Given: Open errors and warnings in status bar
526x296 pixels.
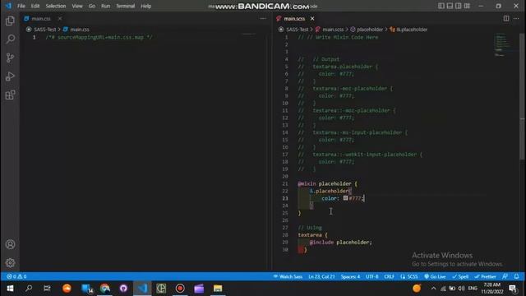Looking at the screenshot, I should (x=16, y=276).
